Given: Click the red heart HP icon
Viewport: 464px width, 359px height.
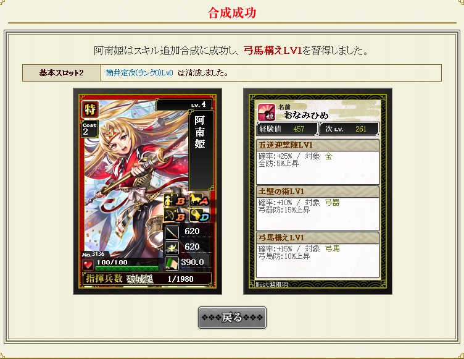Looking at the screenshot, I should tap(88, 264).
